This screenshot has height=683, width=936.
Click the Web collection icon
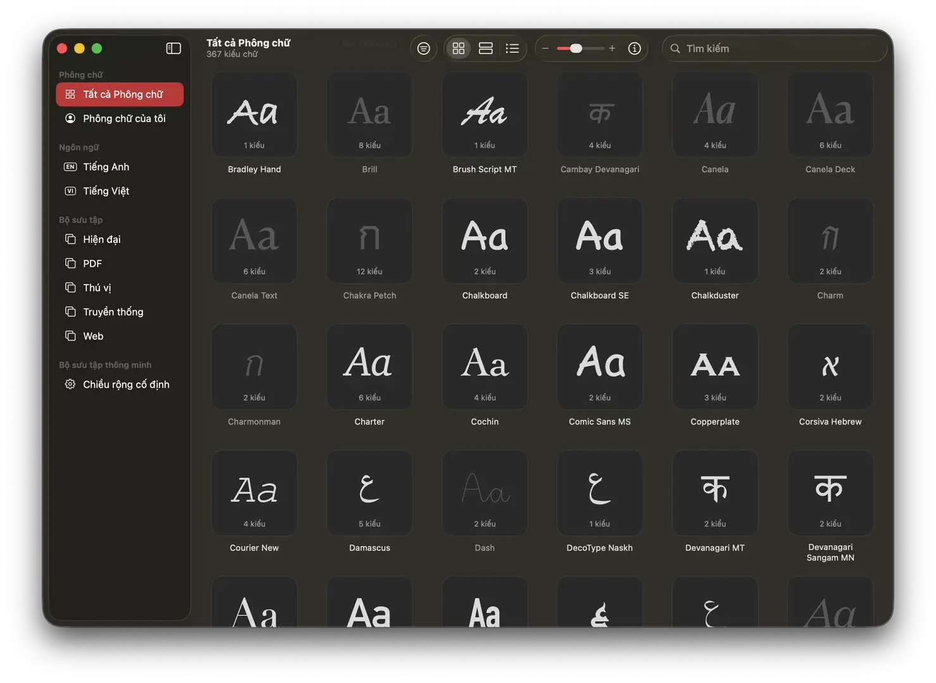[70, 335]
